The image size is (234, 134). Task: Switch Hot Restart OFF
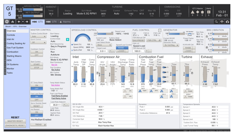[37, 115]
